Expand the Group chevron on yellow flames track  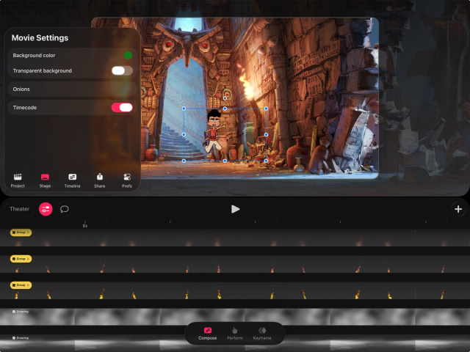28,285
